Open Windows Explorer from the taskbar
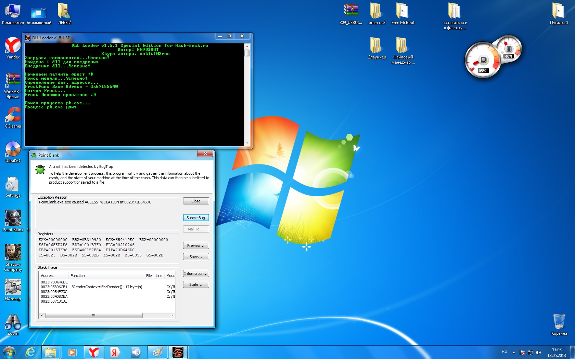This screenshot has width=575, height=359. 51,352
